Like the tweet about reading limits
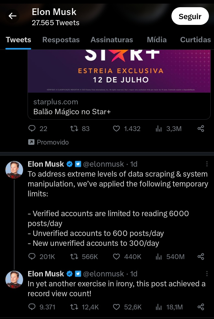 tap(116, 257)
